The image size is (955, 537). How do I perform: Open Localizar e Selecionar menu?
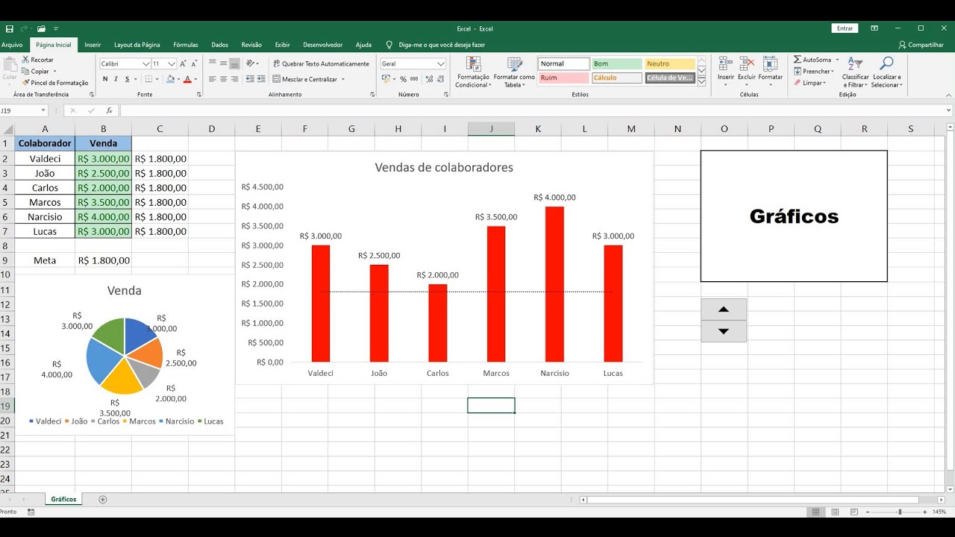coord(887,72)
